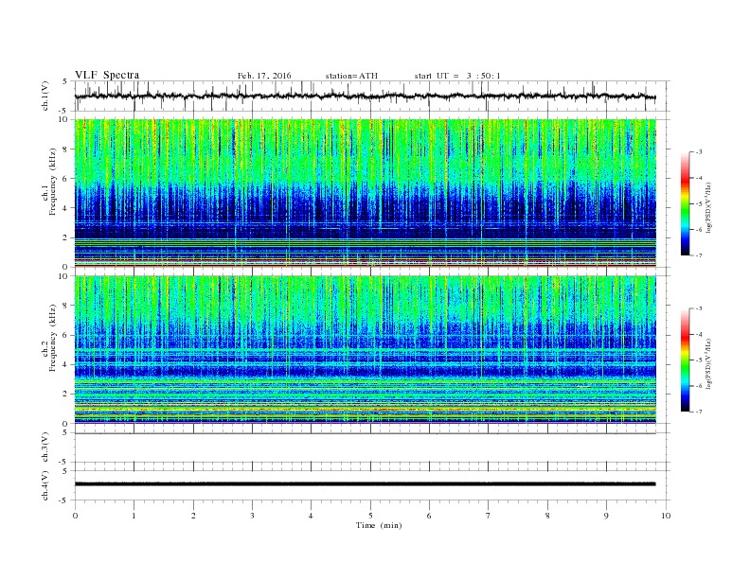Viewport: 750px width, 579px height.
Task: Click the time axis tick label "10"
Action: pyautogui.click(x=666, y=516)
